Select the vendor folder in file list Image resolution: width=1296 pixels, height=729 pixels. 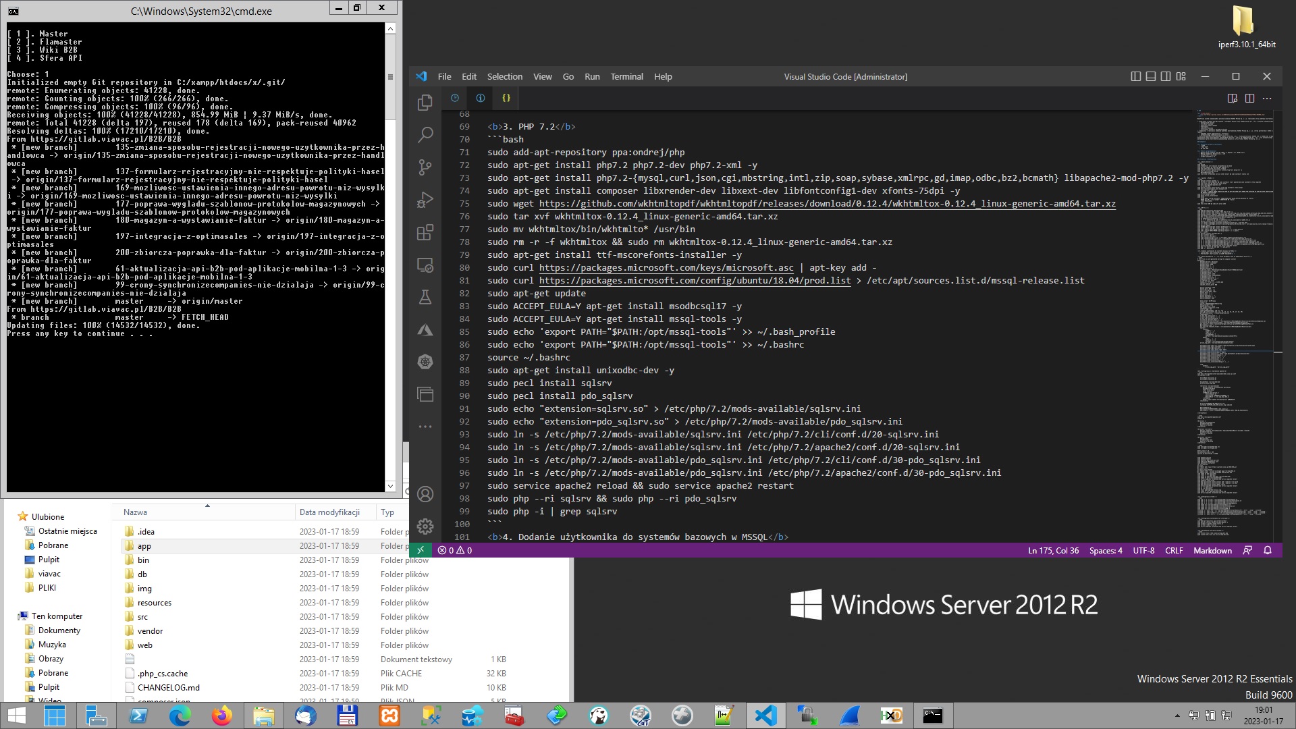point(150,631)
